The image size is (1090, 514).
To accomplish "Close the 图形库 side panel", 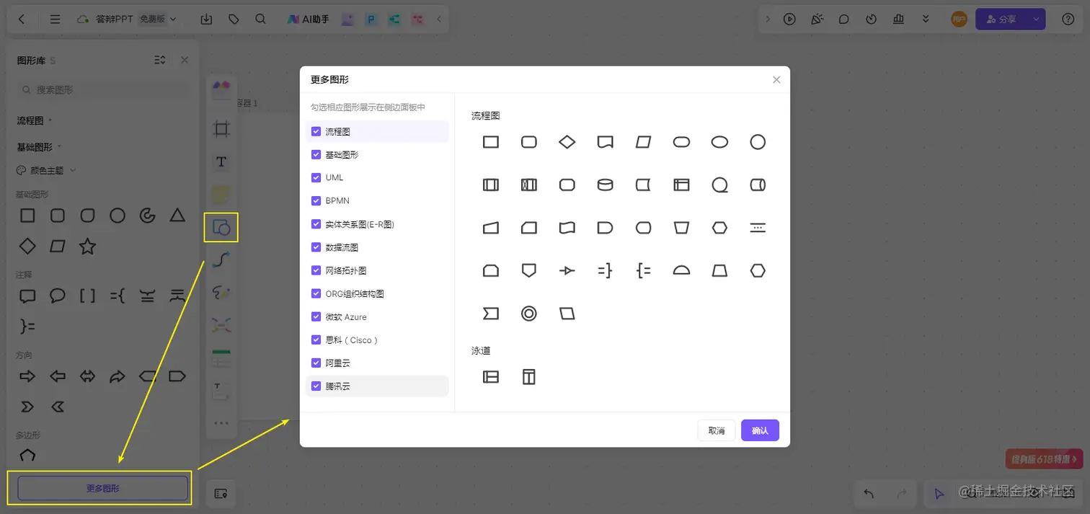I will [185, 60].
